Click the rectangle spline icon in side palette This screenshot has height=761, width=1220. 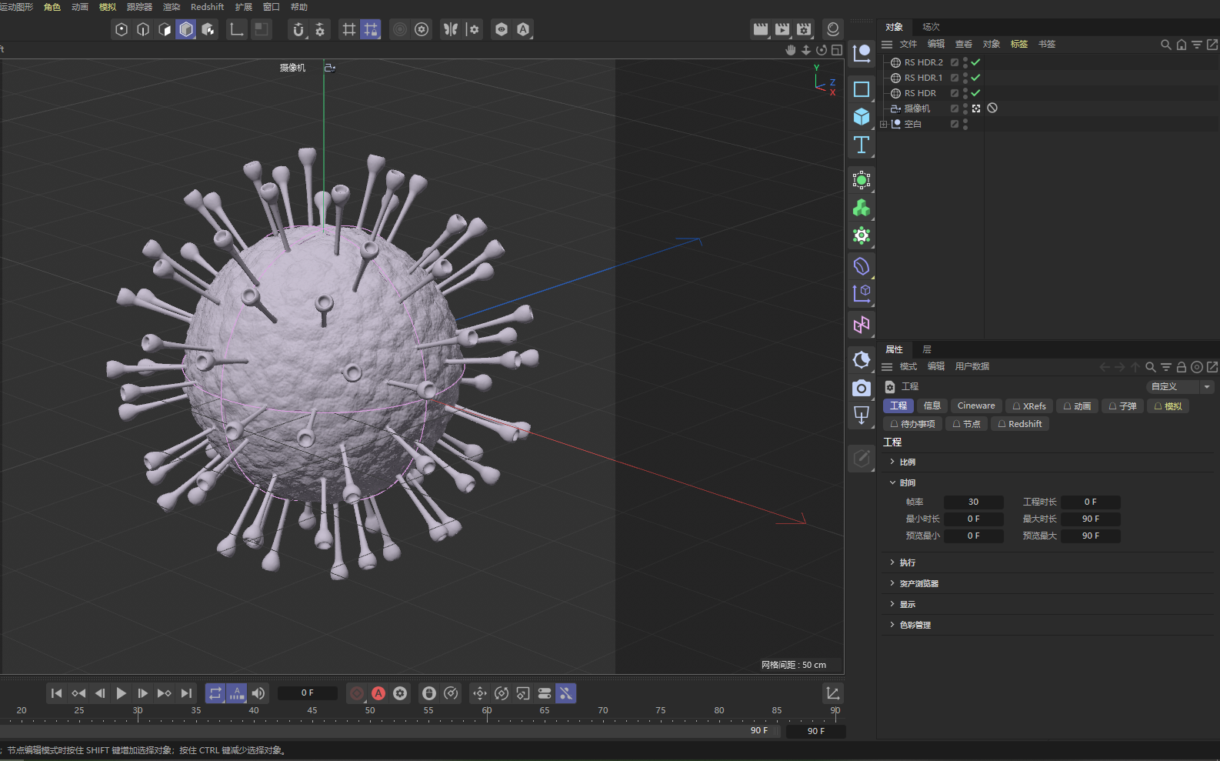point(862,89)
